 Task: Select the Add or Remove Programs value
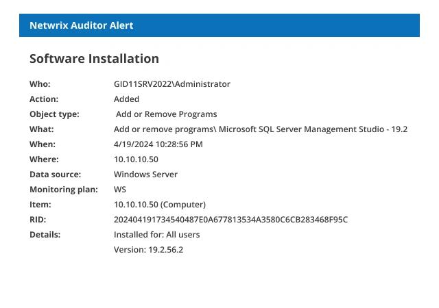[x=166, y=114]
